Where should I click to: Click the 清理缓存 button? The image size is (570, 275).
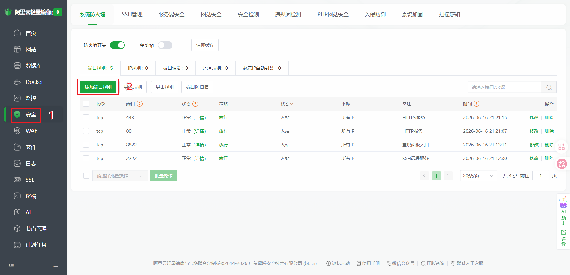click(205, 45)
